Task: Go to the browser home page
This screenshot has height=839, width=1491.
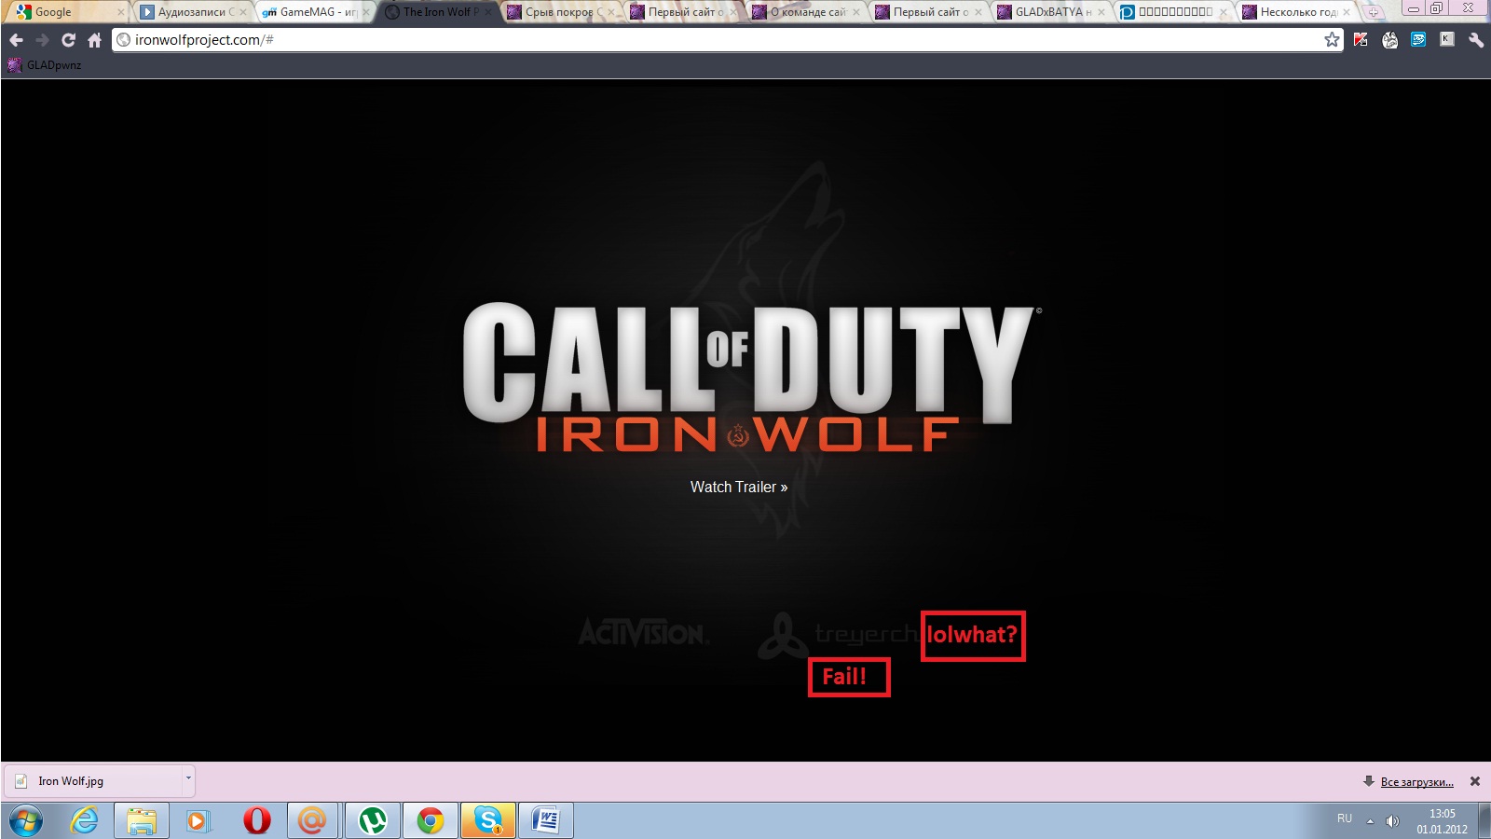Action: (x=94, y=40)
